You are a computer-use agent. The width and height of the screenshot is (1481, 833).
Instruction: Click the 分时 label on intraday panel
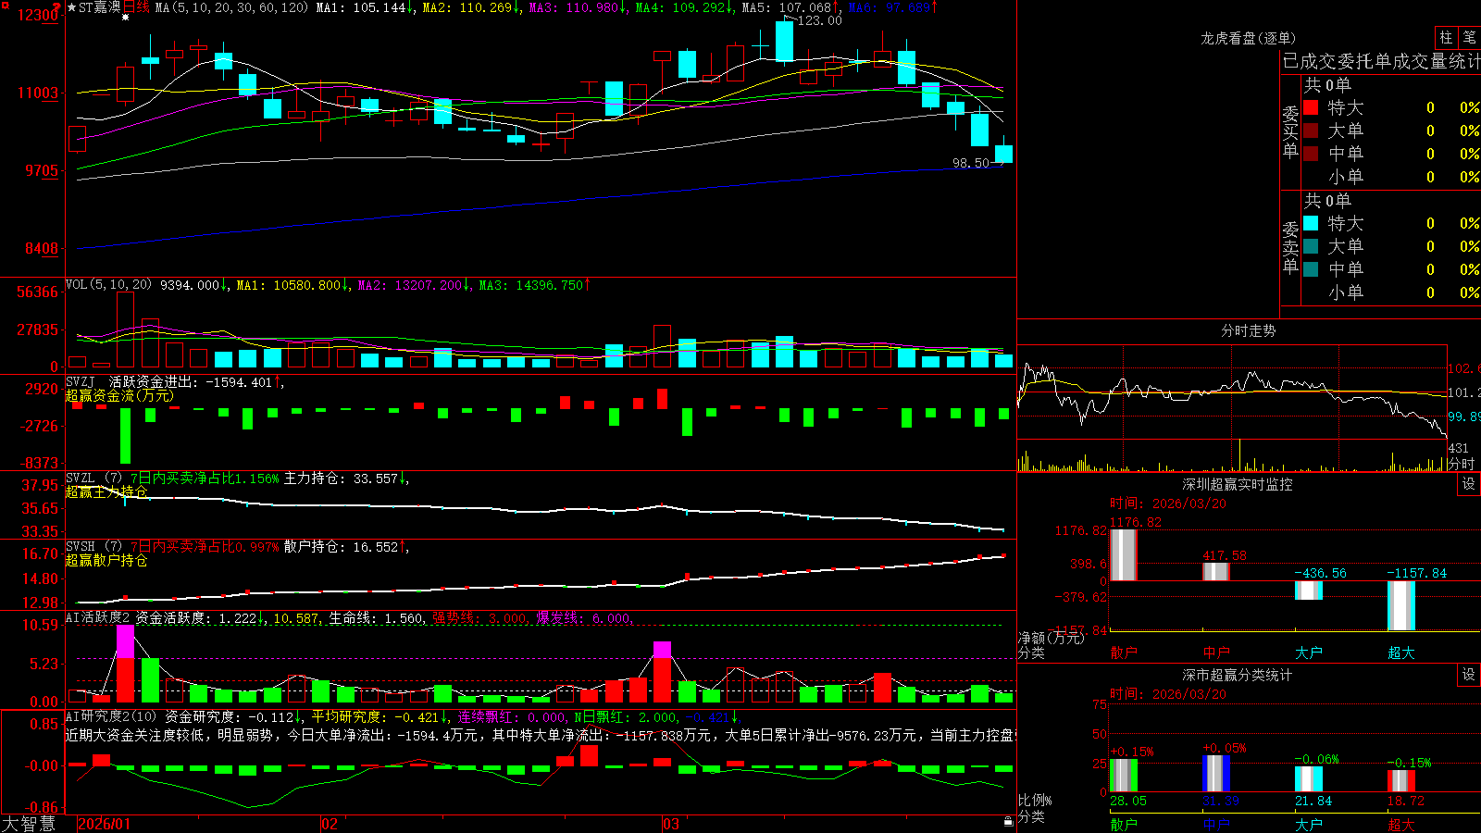[1462, 464]
